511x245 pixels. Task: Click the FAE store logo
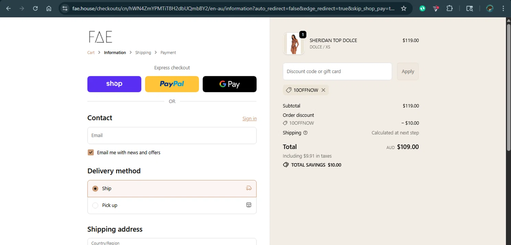pyautogui.click(x=100, y=37)
